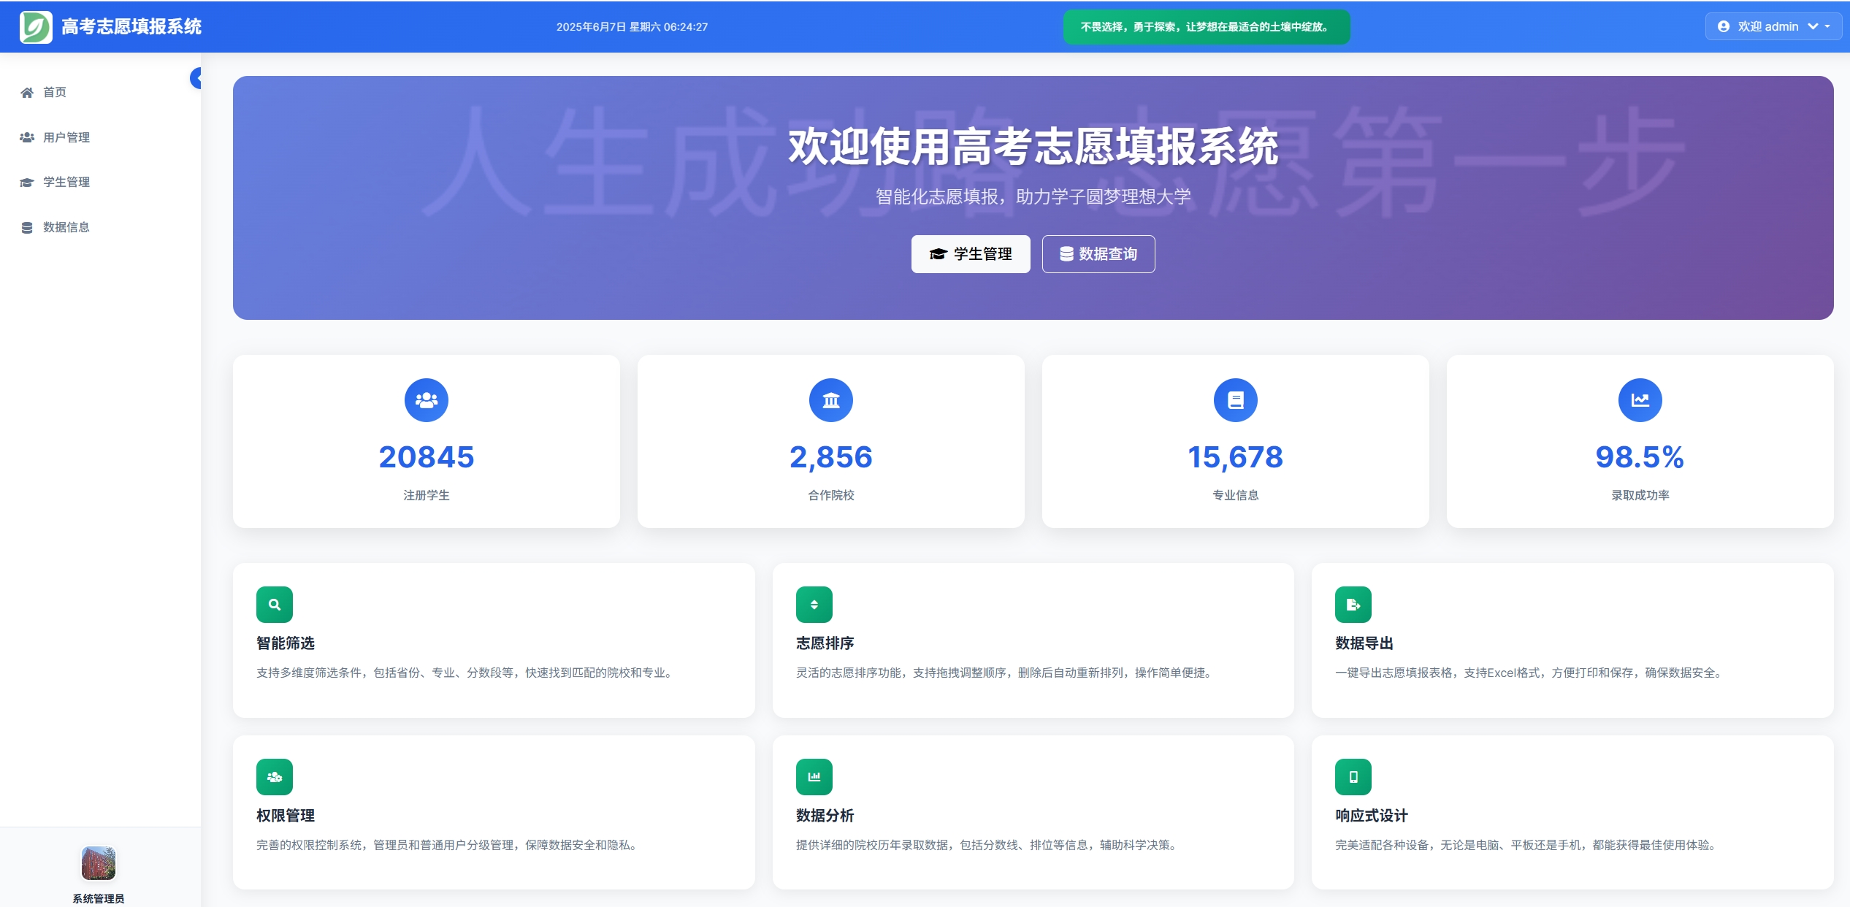Click the 学生管理 banner button
Image resolution: width=1850 pixels, height=907 pixels.
tap(970, 254)
